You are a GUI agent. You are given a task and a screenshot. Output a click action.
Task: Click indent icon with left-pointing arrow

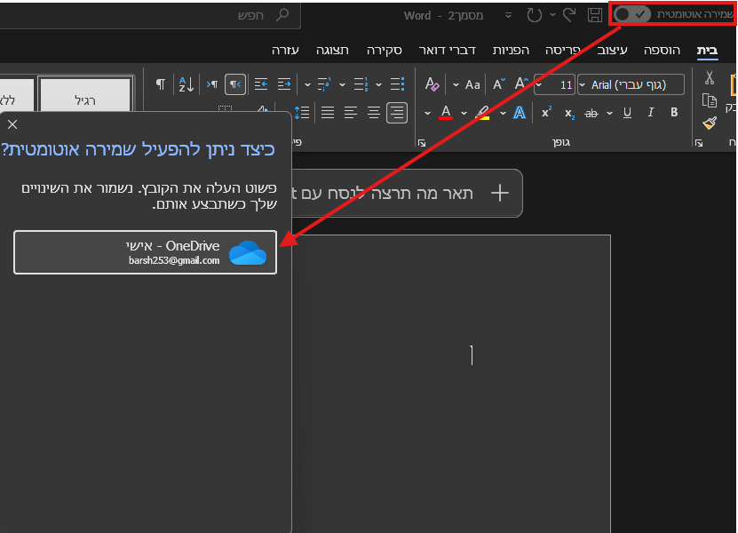click(261, 84)
